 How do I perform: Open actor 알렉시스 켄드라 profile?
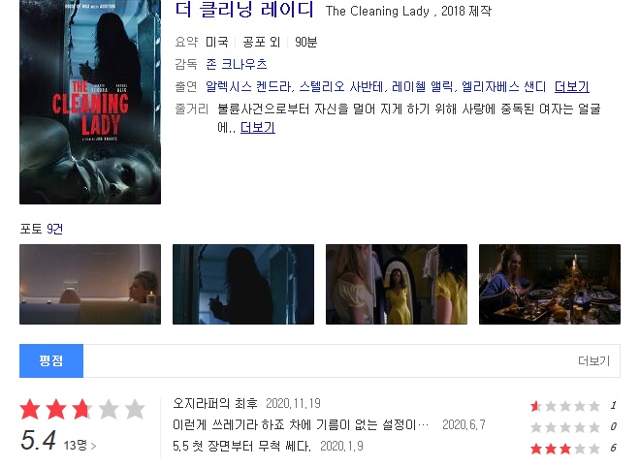[248, 87]
